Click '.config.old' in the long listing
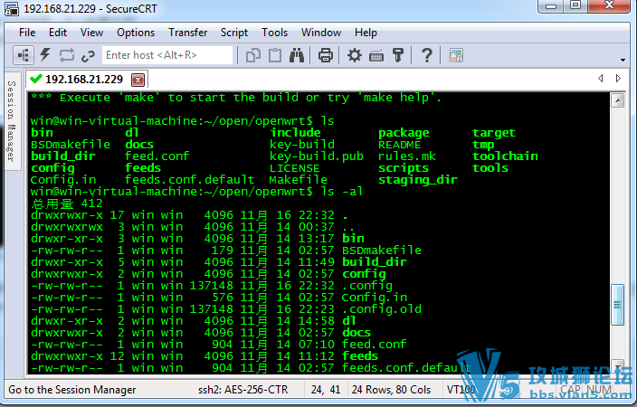 point(382,309)
